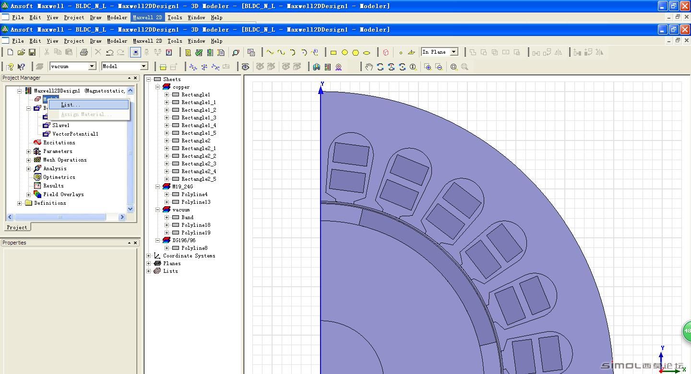
Task: Expand the Definitions folder
Action: [x=19, y=203]
